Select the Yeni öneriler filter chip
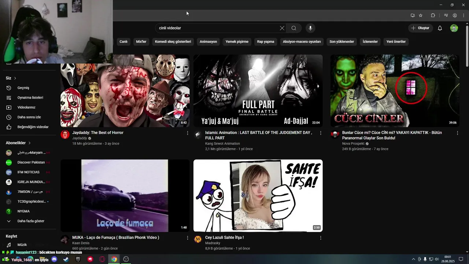 click(396, 42)
